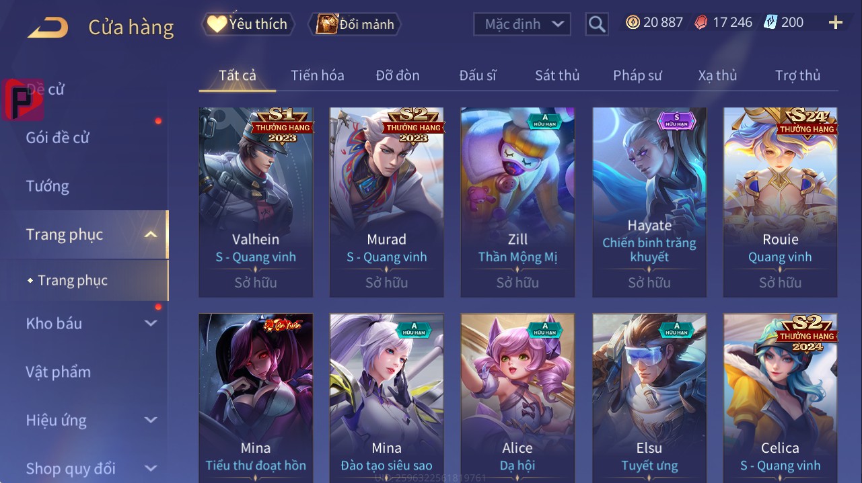862x483 pixels.
Task: Select the Tiến hóa tab
Action: (318, 75)
